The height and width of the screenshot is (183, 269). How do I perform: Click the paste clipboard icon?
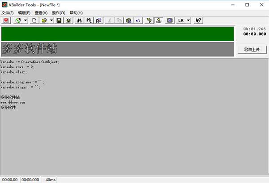click(x=129, y=21)
